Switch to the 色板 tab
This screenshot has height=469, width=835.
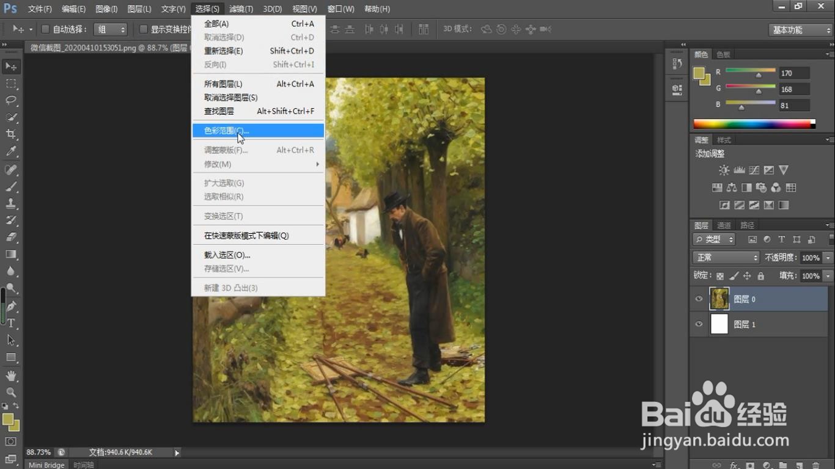[x=723, y=54]
